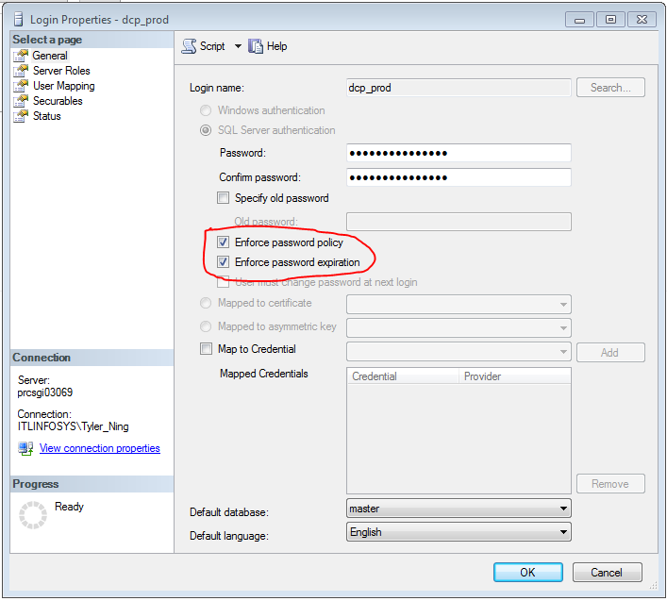Uncheck Enforce password policy
Image resolution: width=667 pixels, height=601 pixels.
click(224, 242)
